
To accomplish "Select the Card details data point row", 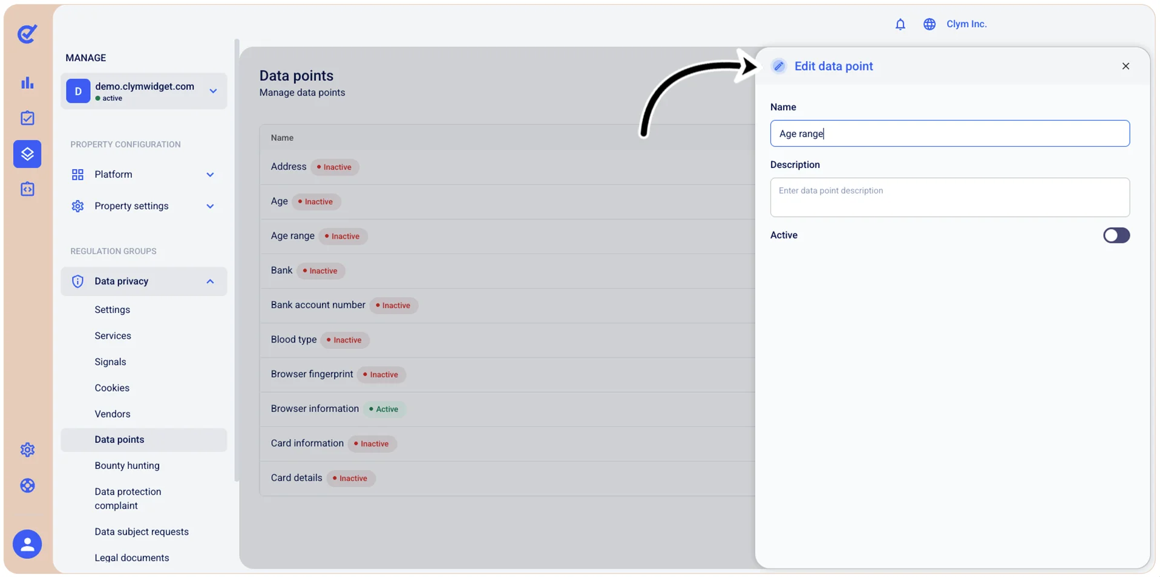I will coord(507,478).
